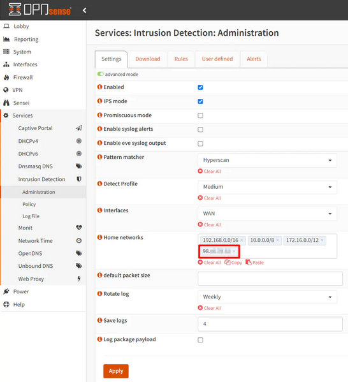
Task: Remove 172.16.0.0/12 home network tag
Action: click(x=322, y=240)
